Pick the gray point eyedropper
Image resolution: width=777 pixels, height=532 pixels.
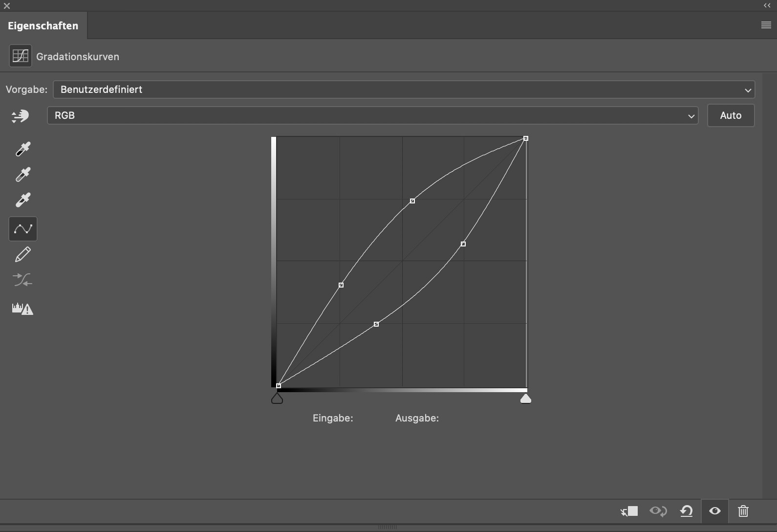pos(23,174)
